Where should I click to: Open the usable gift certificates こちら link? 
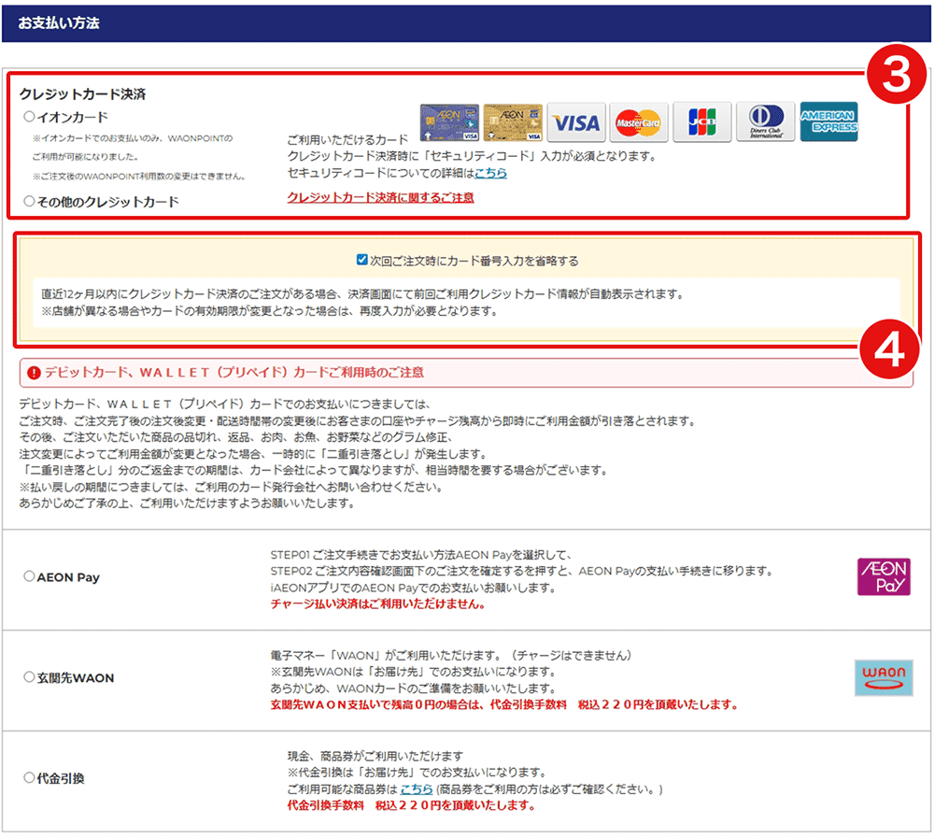tap(417, 789)
